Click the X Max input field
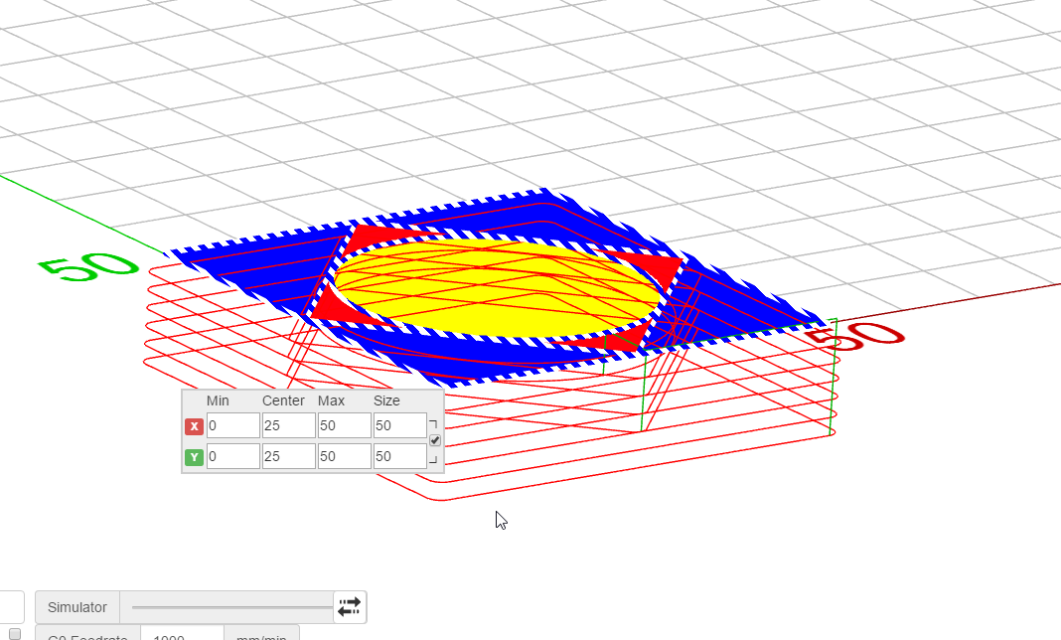Viewport: 1061px width, 640px height. (x=345, y=426)
